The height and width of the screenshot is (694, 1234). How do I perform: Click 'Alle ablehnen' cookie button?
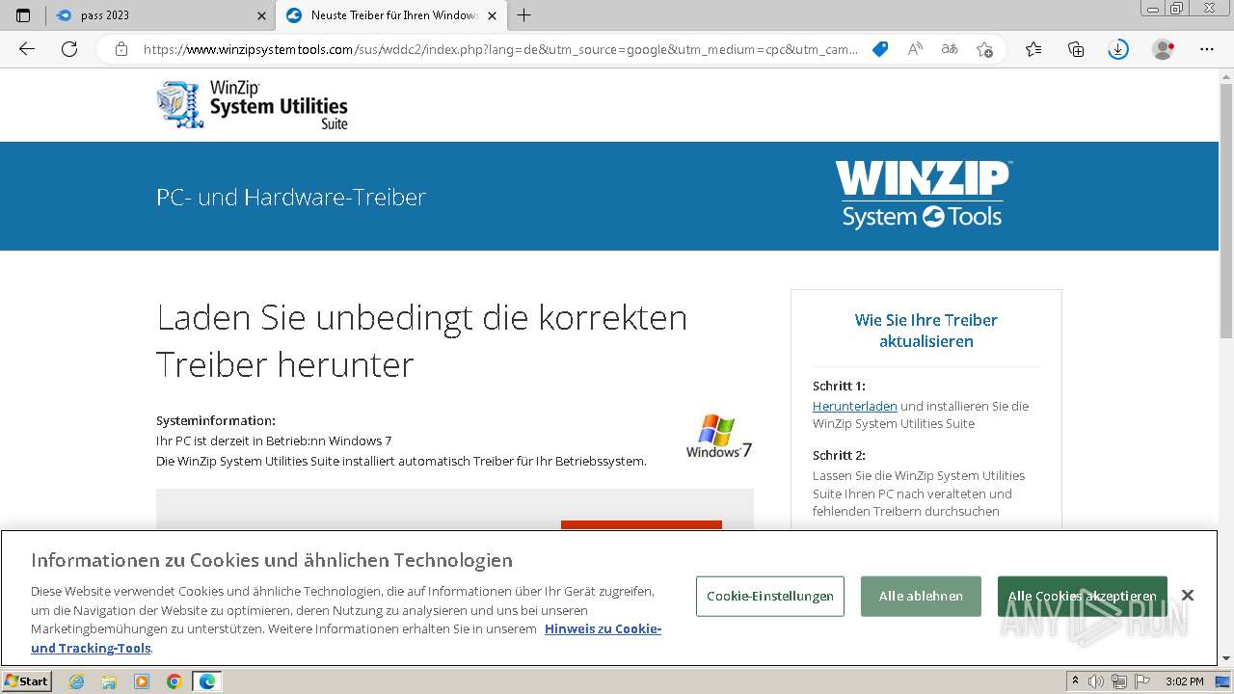pyautogui.click(x=921, y=596)
